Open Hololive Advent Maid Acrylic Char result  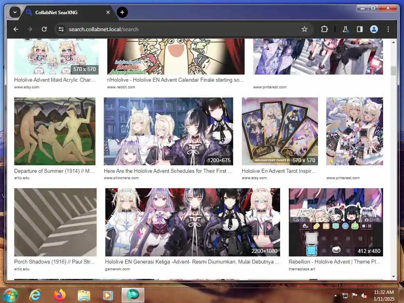click(x=55, y=80)
